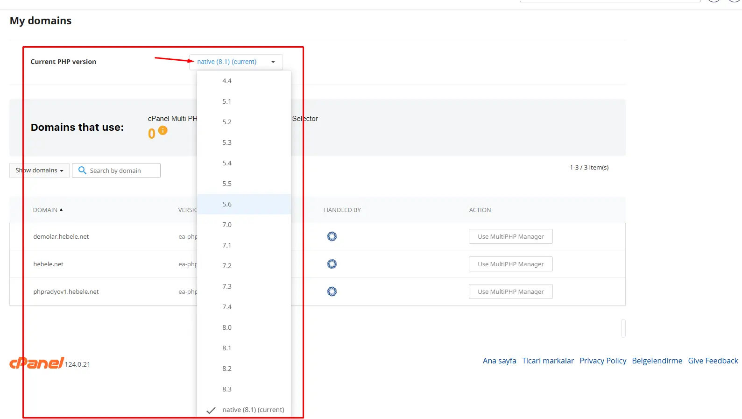Image resolution: width=742 pixels, height=419 pixels.
Task: Select PHP version 5.5
Action: (x=244, y=184)
